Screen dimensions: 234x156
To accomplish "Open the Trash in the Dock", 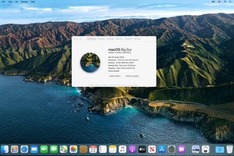I will click(230, 149).
